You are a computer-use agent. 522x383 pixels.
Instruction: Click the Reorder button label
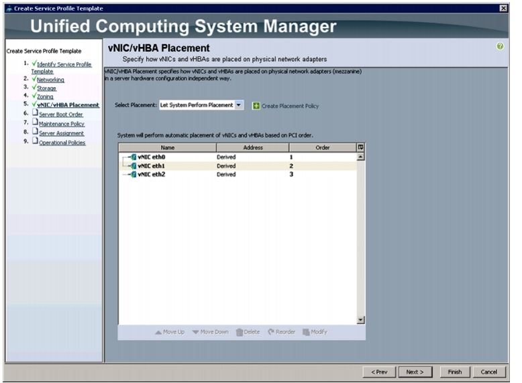pos(285,332)
